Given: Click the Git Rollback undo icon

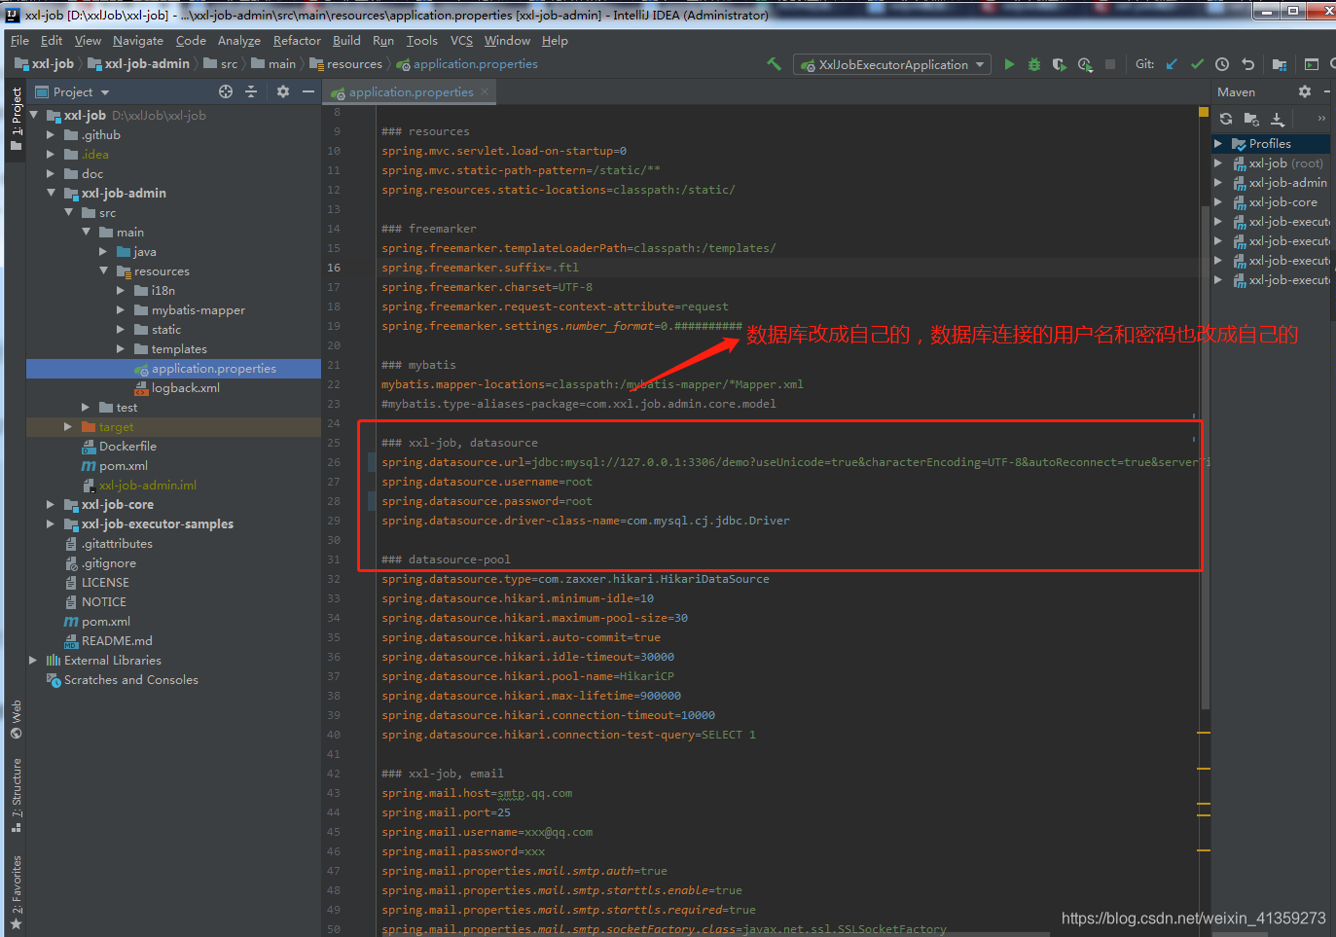Looking at the screenshot, I should (x=1247, y=64).
